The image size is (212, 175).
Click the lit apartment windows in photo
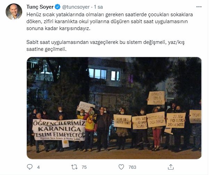click(x=104, y=74)
